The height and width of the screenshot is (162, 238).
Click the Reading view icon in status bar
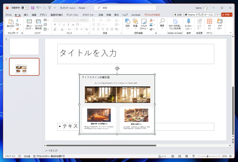(x=186, y=156)
